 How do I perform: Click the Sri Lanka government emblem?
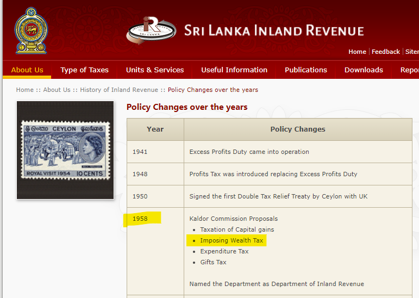(x=32, y=30)
